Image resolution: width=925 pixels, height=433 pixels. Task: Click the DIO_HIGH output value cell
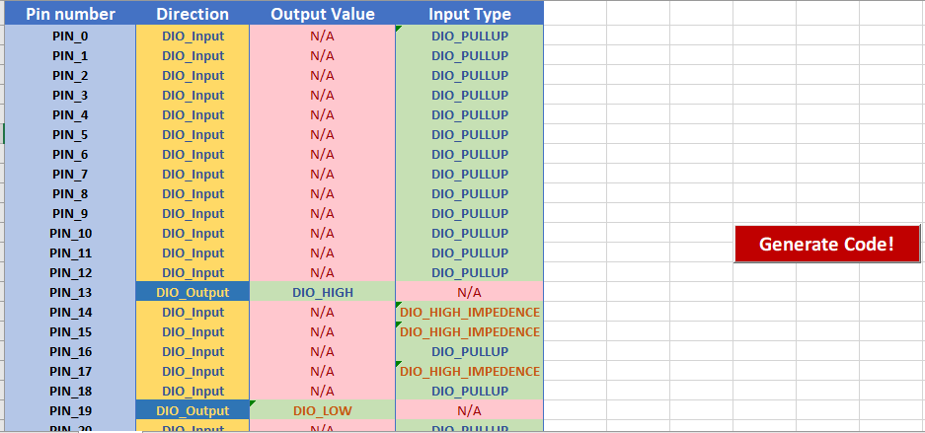(322, 292)
